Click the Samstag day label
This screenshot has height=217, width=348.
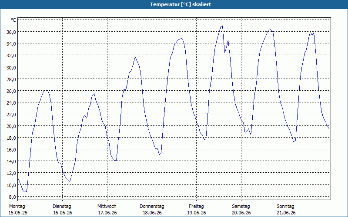pyautogui.click(x=241, y=207)
